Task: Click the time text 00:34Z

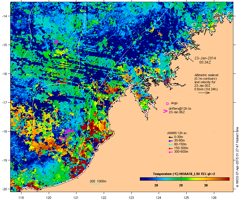Action: click(x=205, y=62)
